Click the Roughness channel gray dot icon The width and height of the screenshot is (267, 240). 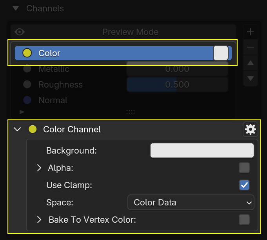(27, 84)
